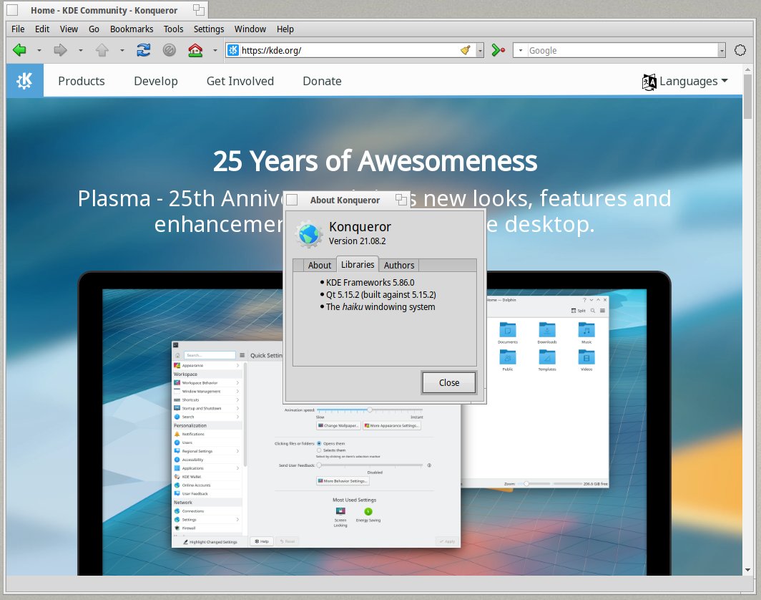Open the Go menu
The height and width of the screenshot is (600, 761).
click(94, 29)
